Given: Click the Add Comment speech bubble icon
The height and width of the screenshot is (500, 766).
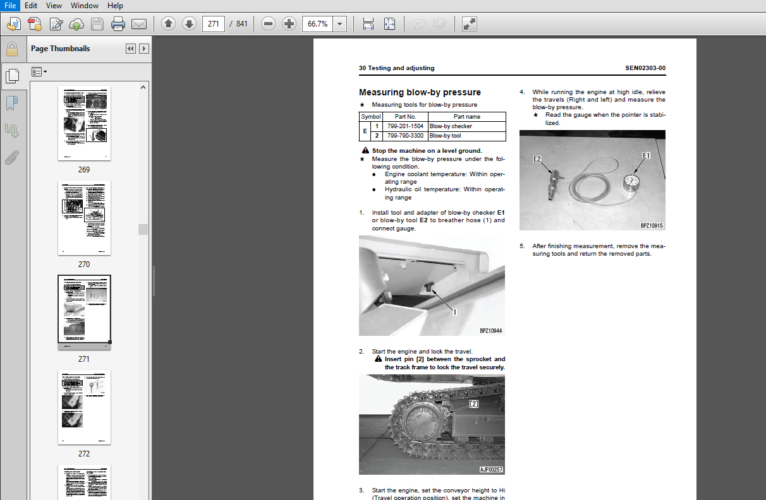Looking at the screenshot, I should [x=418, y=24].
